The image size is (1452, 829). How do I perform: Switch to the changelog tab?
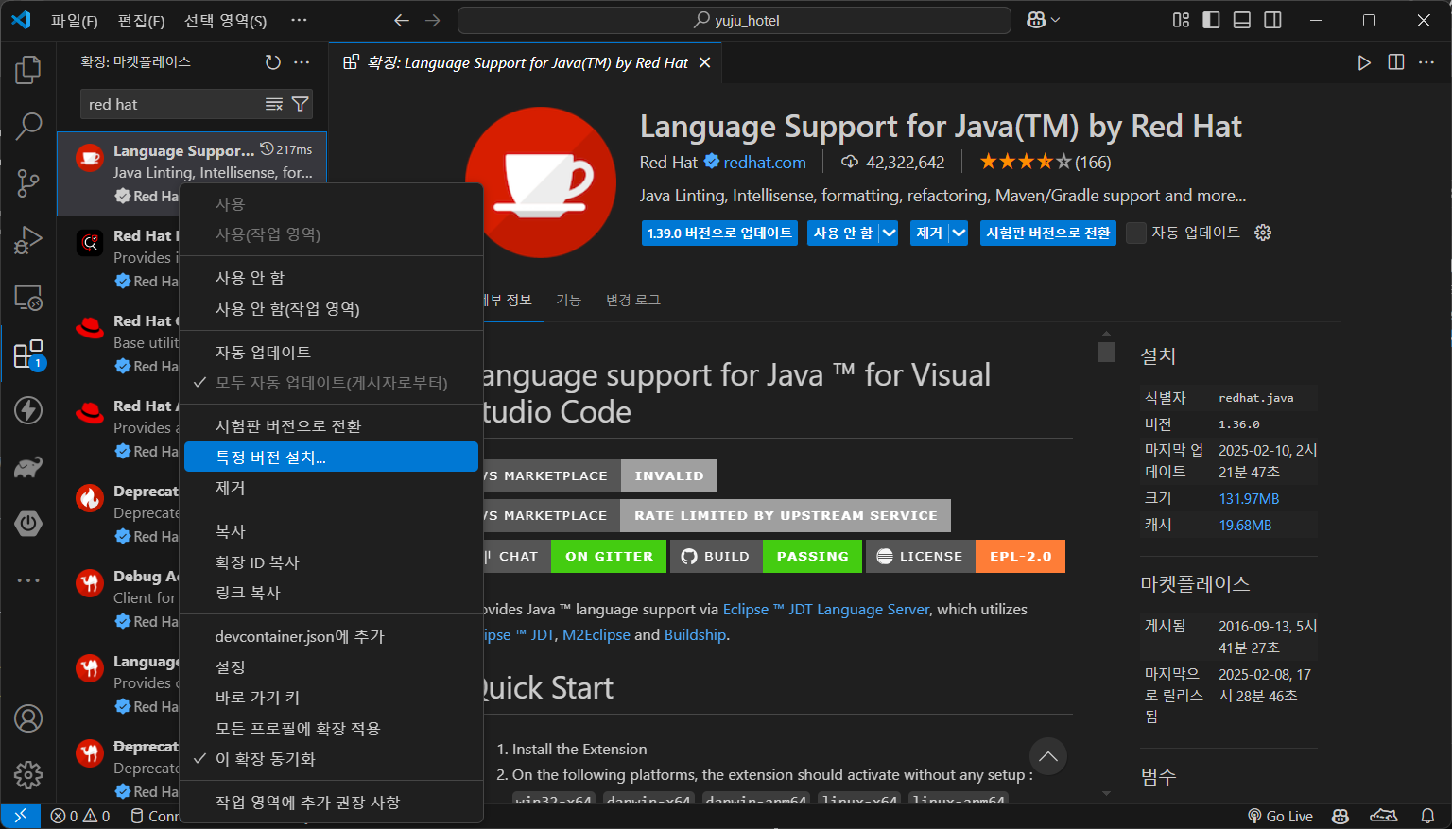pyautogui.click(x=633, y=300)
